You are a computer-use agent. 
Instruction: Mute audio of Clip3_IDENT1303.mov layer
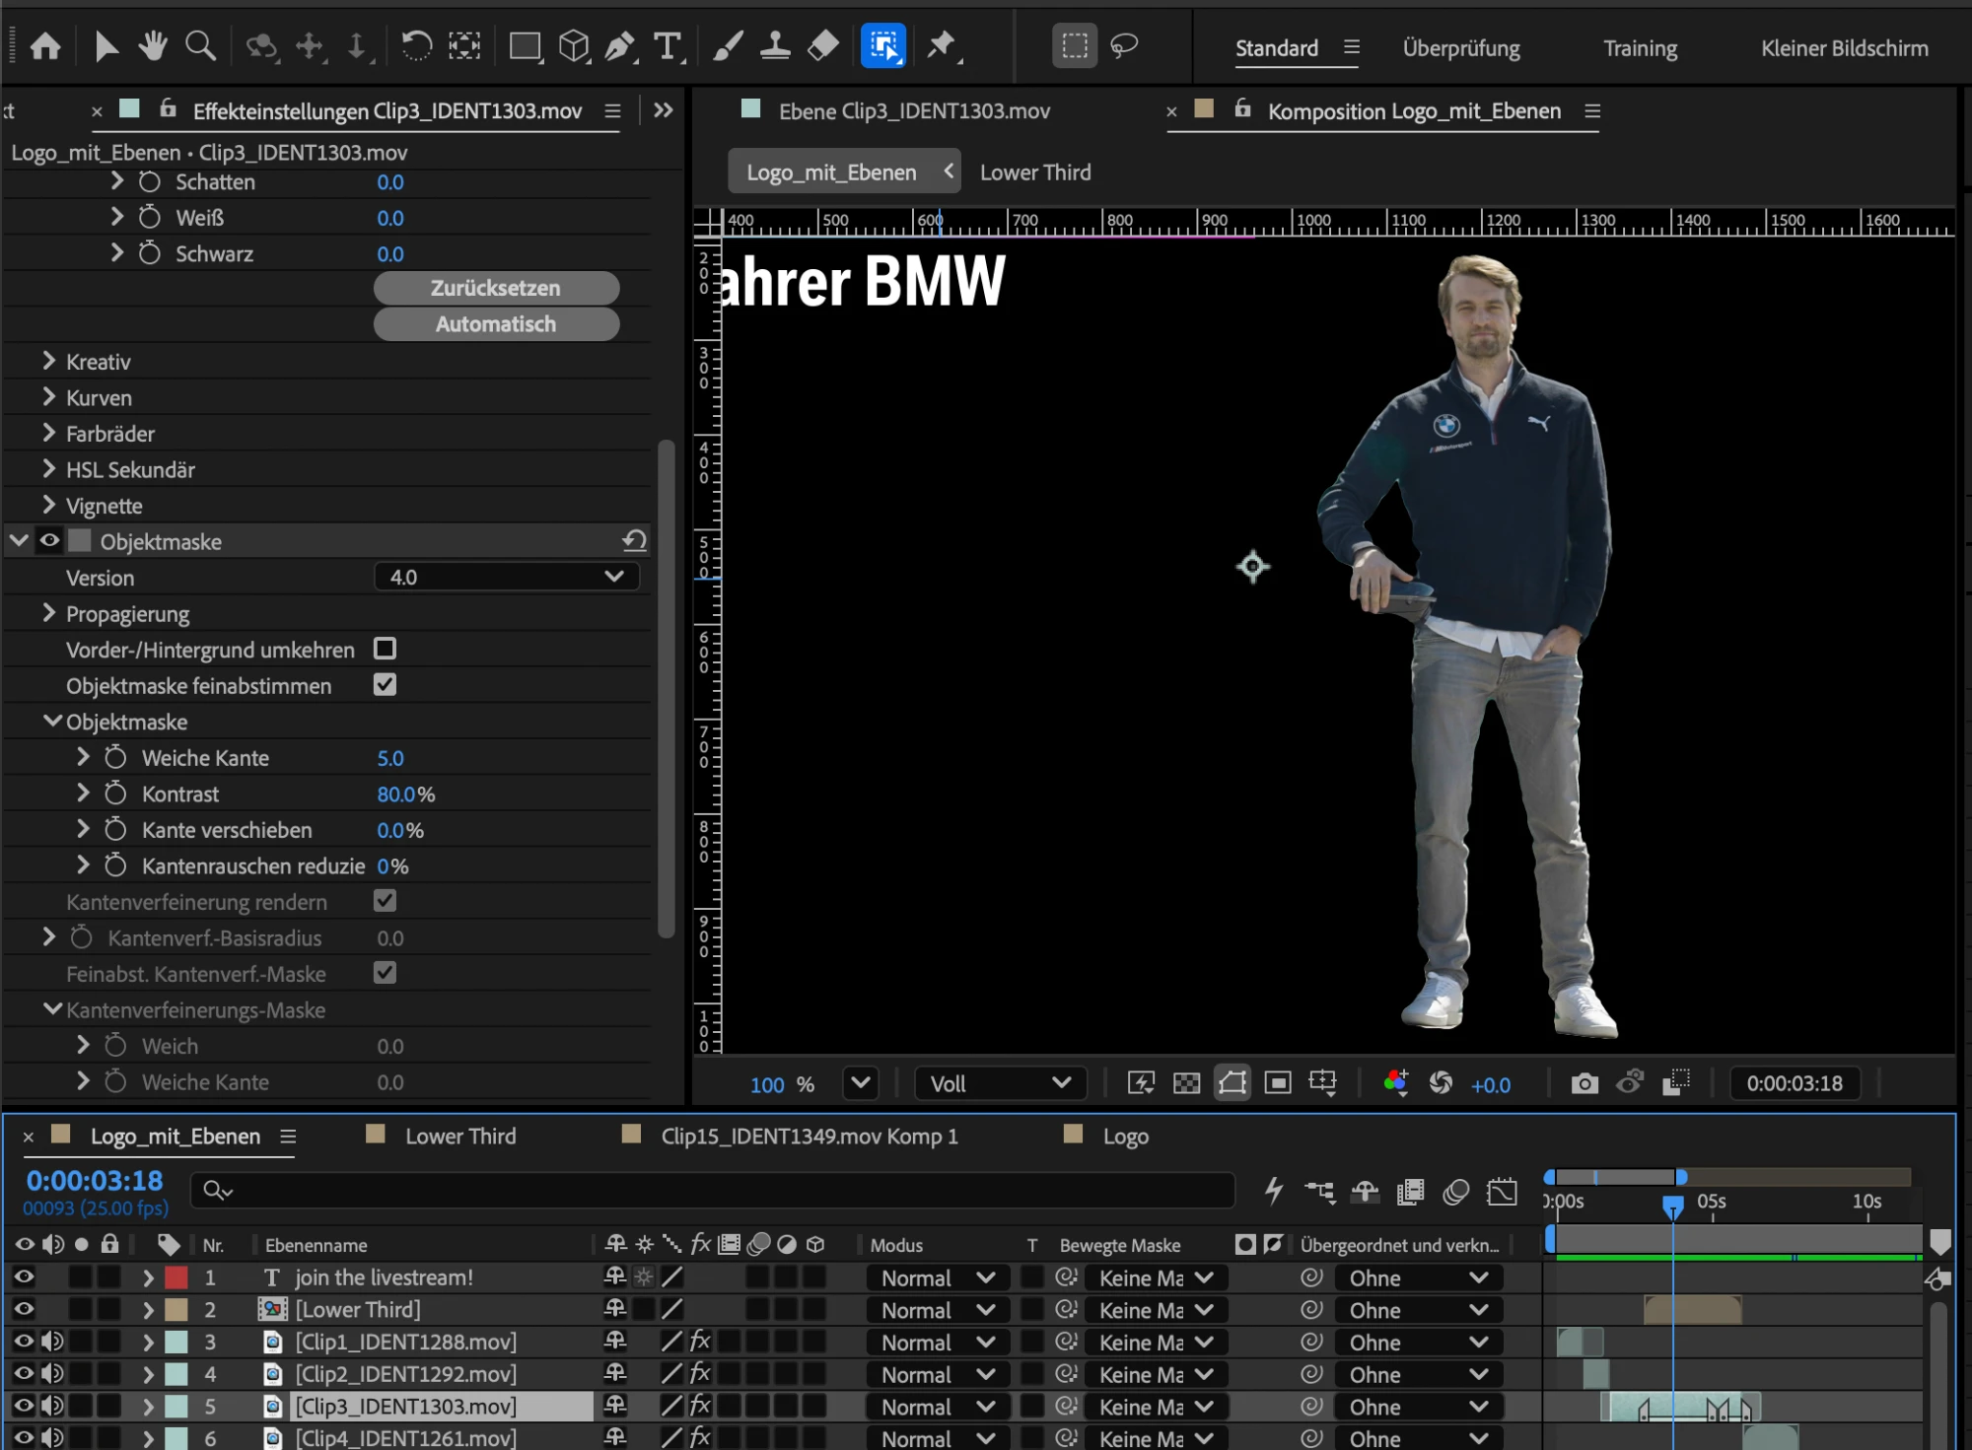coord(52,1406)
